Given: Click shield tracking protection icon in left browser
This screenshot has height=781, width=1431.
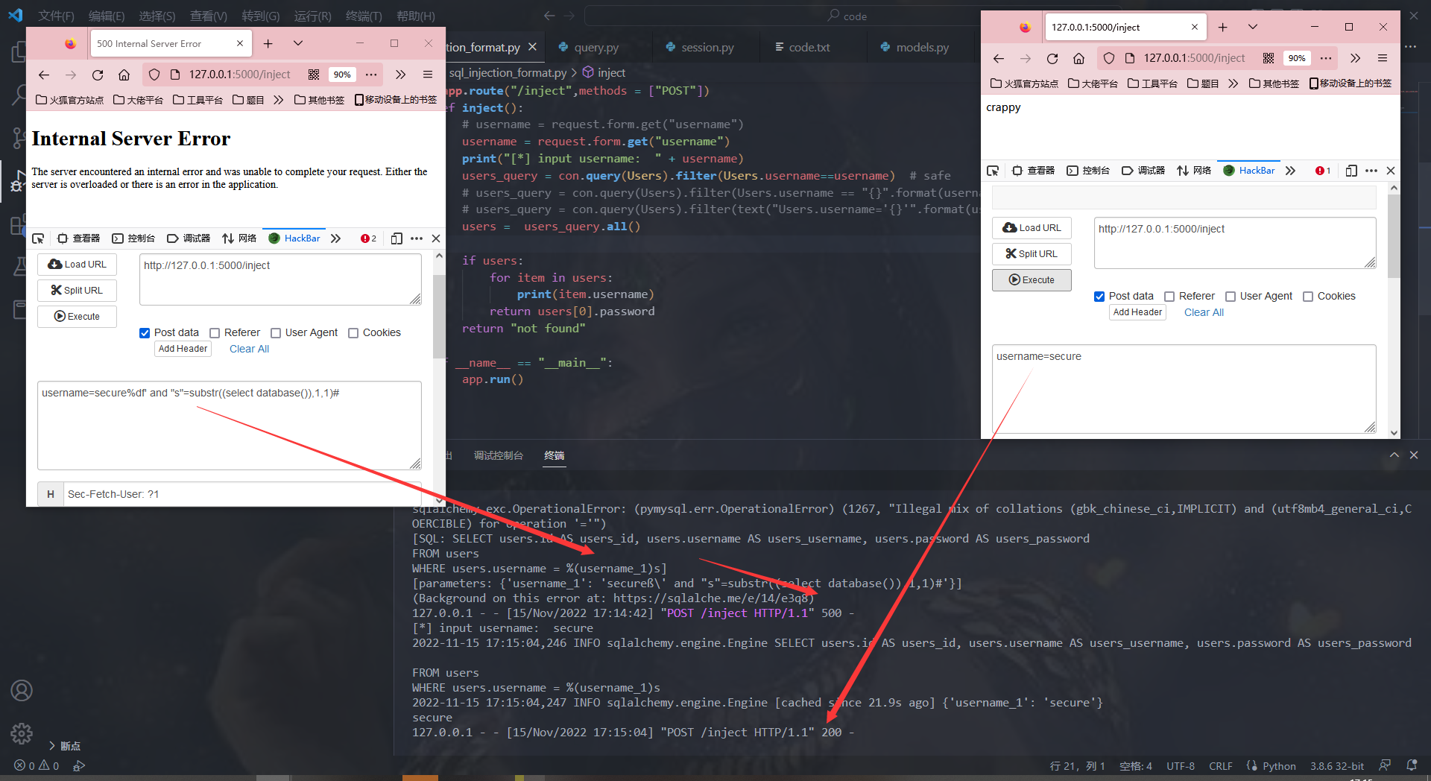Looking at the screenshot, I should [154, 75].
